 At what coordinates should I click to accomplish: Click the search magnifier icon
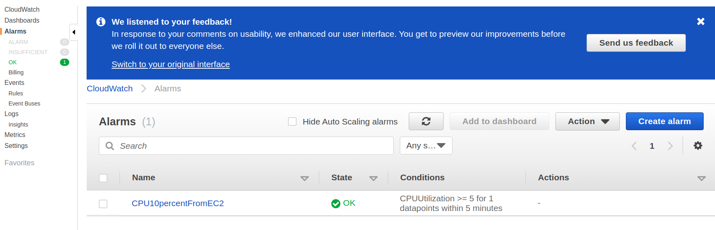[109, 146]
